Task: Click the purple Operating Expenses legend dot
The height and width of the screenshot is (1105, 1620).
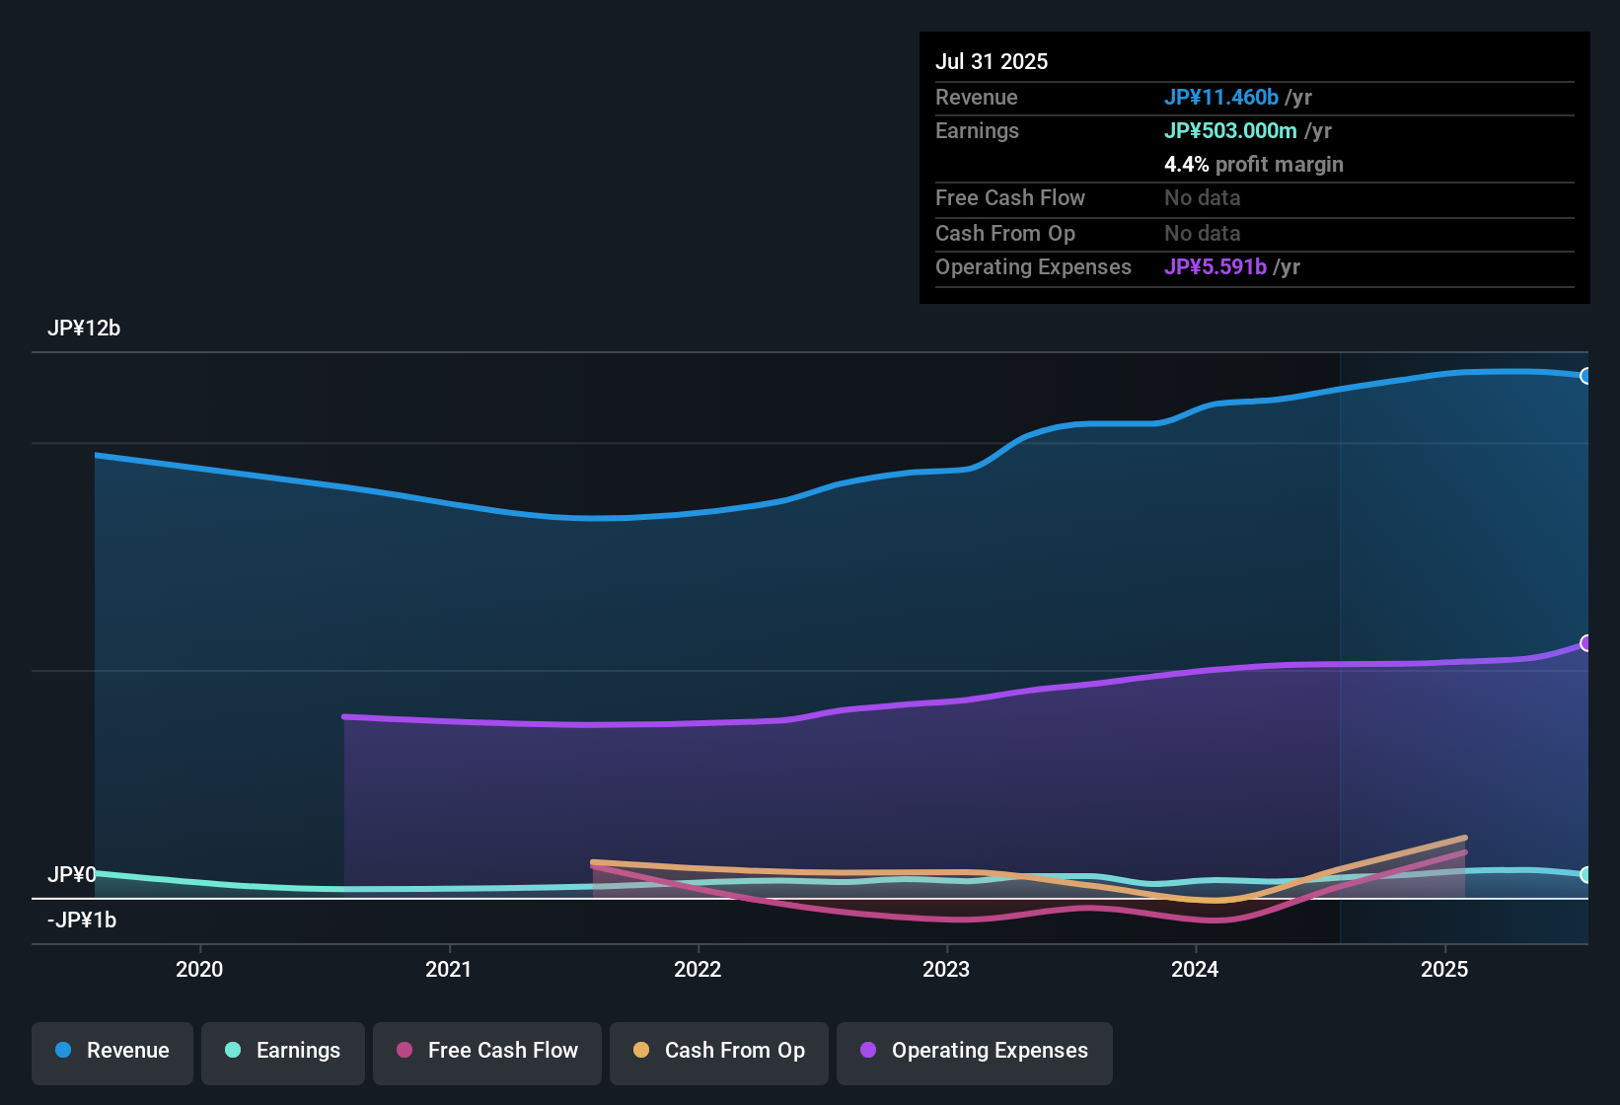Action: pyautogui.click(x=868, y=1051)
